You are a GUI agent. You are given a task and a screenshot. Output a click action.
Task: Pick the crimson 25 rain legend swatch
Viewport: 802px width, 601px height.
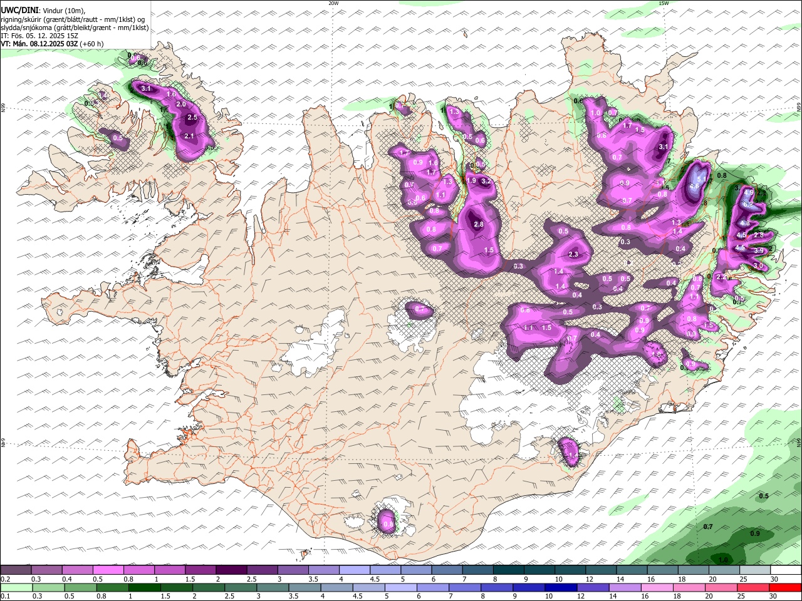pyautogui.click(x=753, y=587)
